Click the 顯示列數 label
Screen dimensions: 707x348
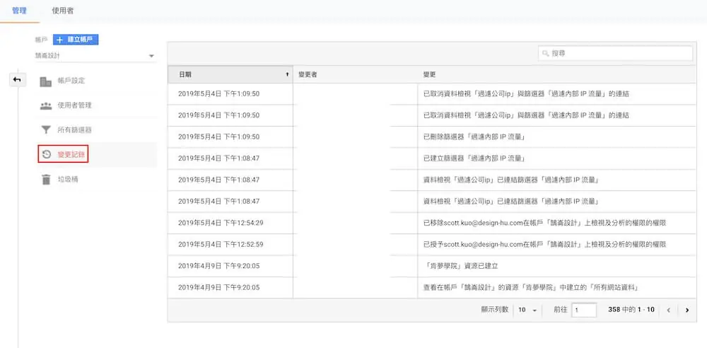click(x=495, y=310)
